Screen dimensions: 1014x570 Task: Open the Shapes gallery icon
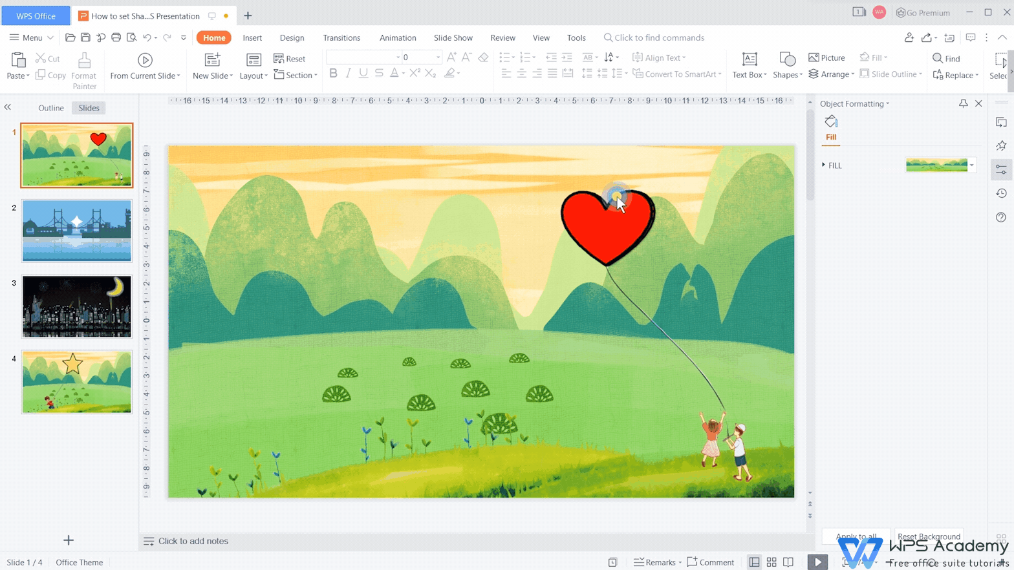(788, 59)
